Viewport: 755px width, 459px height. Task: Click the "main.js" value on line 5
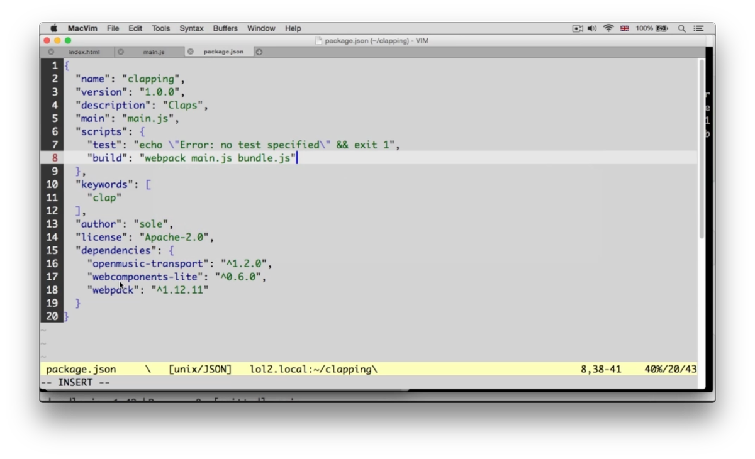pyautogui.click(x=148, y=118)
